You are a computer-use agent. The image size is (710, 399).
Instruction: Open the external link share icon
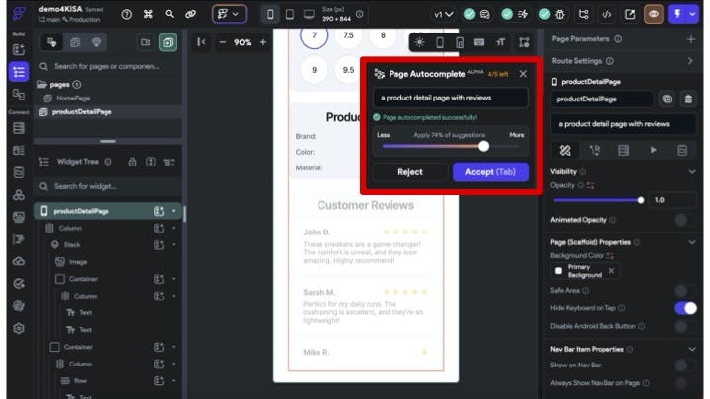coord(630,15)
